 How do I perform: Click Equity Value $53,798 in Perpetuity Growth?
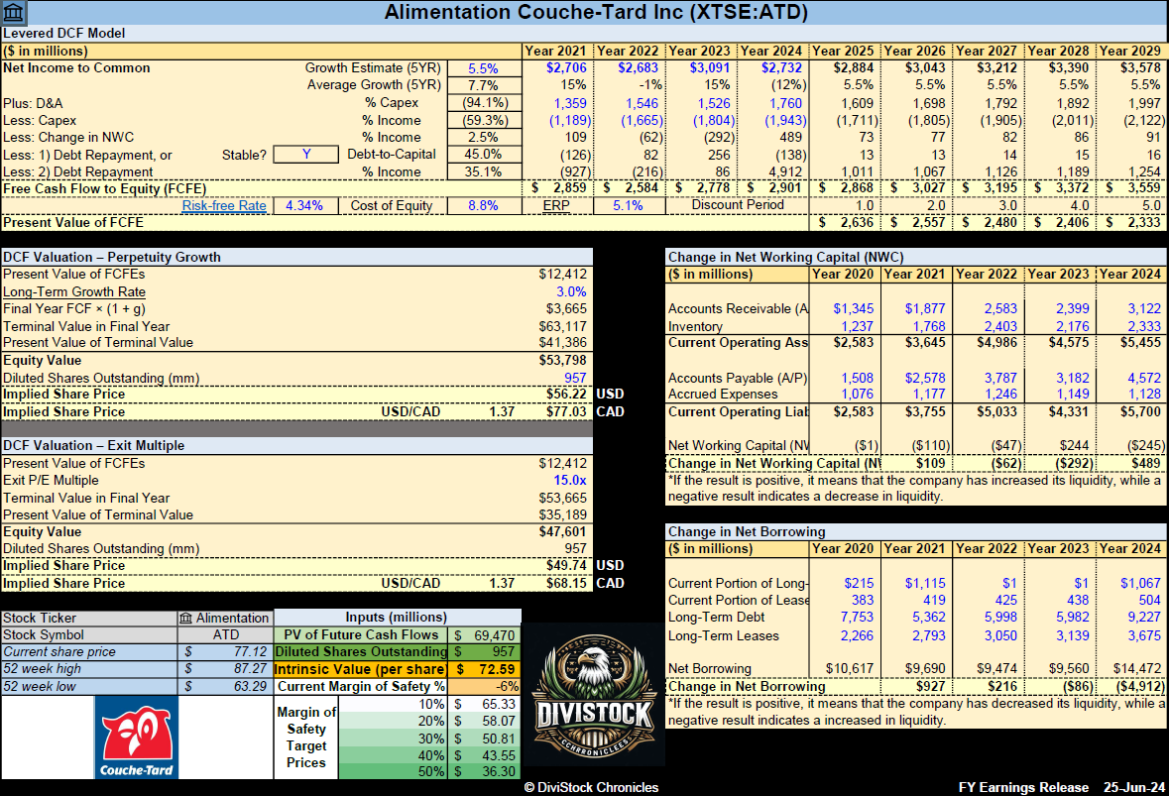(563, 361)
